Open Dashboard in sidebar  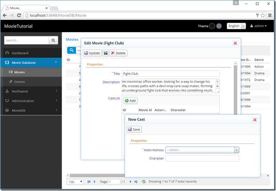(x=31, y=53)
